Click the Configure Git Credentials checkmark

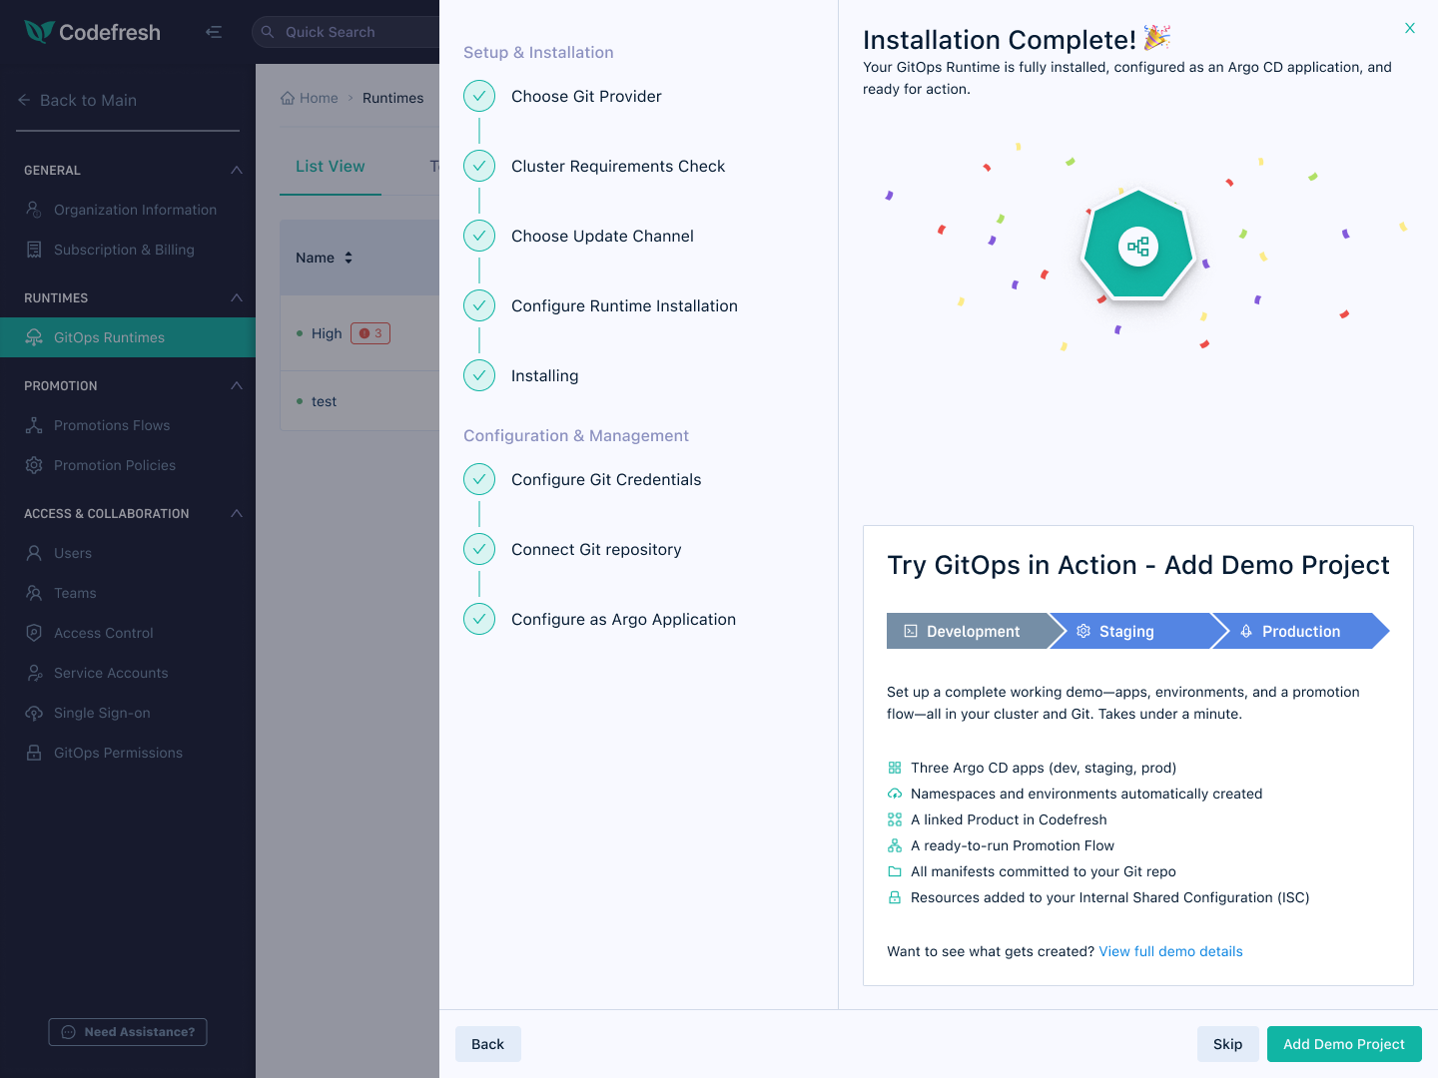479,479
